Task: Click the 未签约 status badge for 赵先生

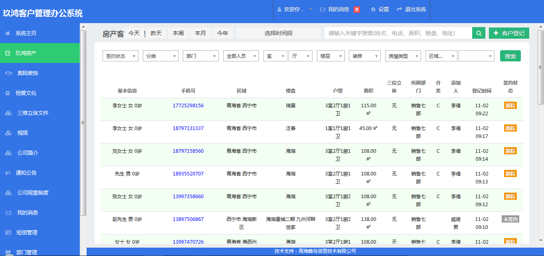Action: pyautogui.click(x=510, y=219)
